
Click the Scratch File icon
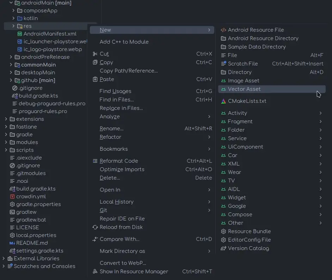[223, 64]
